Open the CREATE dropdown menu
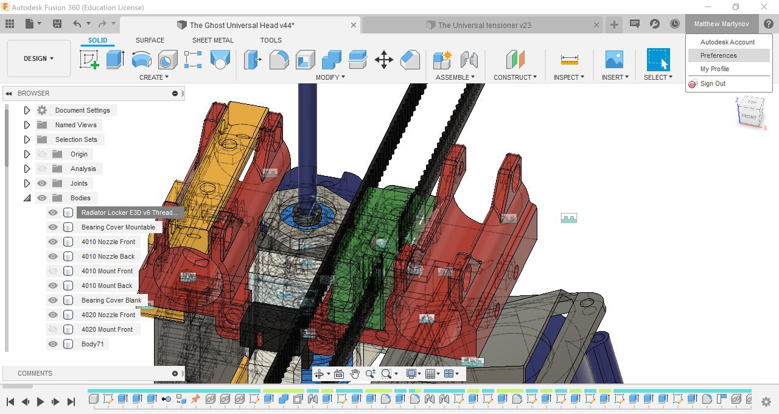 pos(154,77)
